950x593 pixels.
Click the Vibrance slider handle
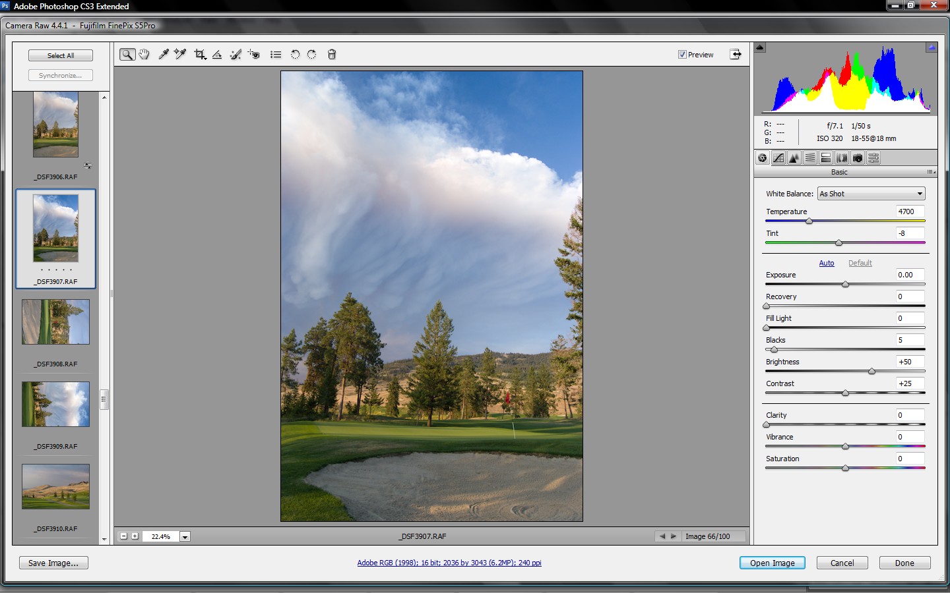click(846, 447)
